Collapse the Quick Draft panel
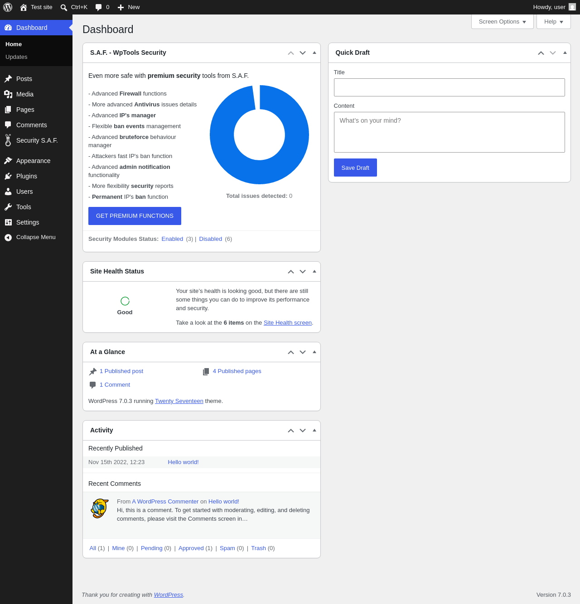580x604 pixels. pyautogui.click(x=565, y=53)
